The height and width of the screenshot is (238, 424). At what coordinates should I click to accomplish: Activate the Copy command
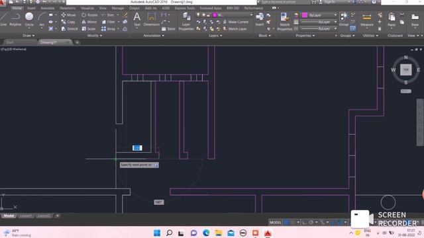[x=68, y=22]
